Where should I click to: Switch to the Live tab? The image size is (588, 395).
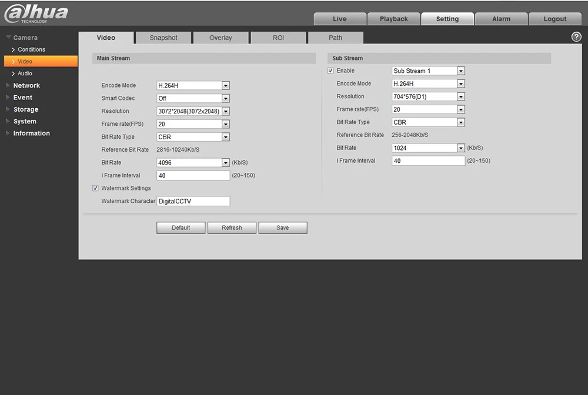tap(340, 19)
